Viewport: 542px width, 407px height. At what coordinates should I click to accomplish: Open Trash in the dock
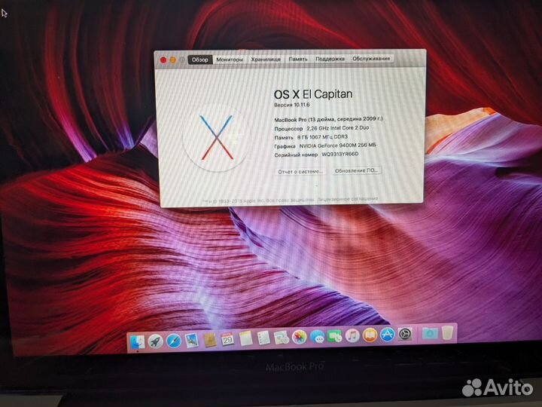click(x=447, y=332)
